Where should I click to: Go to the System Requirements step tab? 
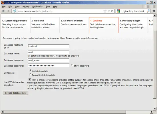15,25
